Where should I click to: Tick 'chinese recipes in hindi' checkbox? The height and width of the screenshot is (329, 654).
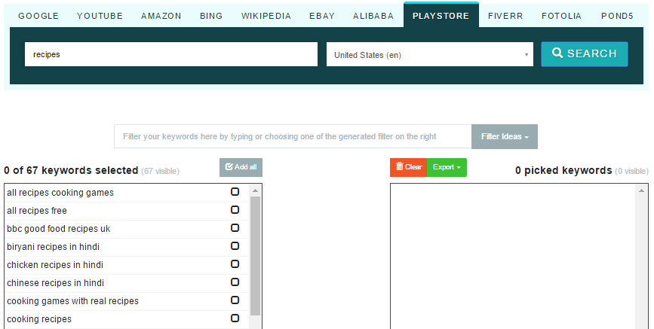[x=235, y=282]
